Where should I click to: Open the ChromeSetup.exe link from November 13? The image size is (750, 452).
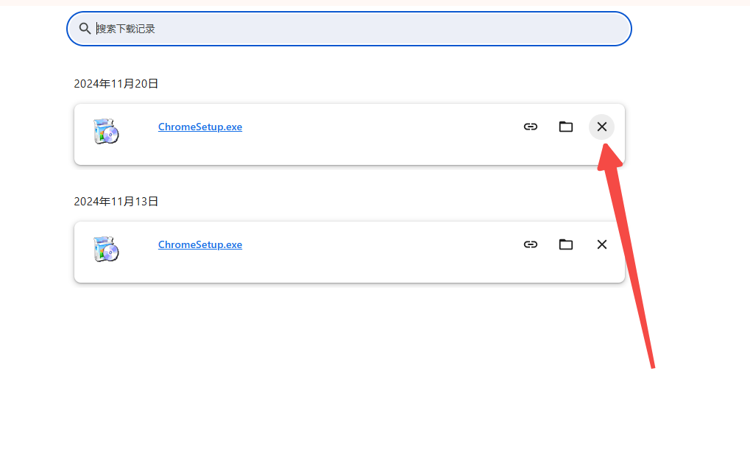(200, 244)
